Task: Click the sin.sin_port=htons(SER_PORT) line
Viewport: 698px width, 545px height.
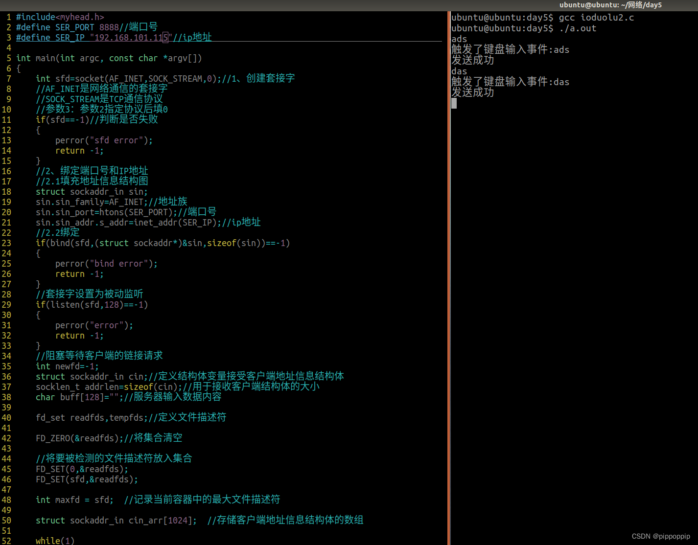Action: coord(126,212)
